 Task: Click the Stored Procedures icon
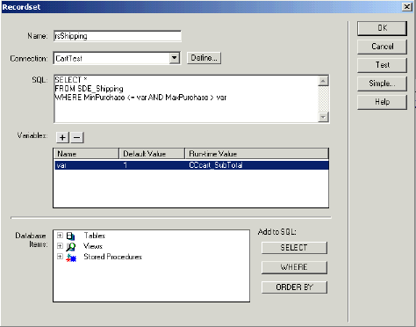click(71, 258)
